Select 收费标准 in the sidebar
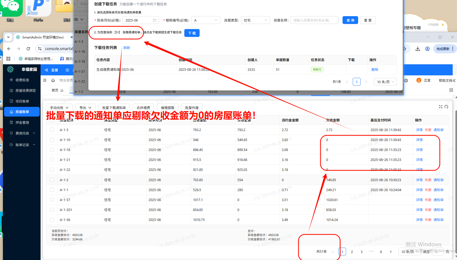Image resolution: width=457 pixels, height=260 pixels. (22, 80)
